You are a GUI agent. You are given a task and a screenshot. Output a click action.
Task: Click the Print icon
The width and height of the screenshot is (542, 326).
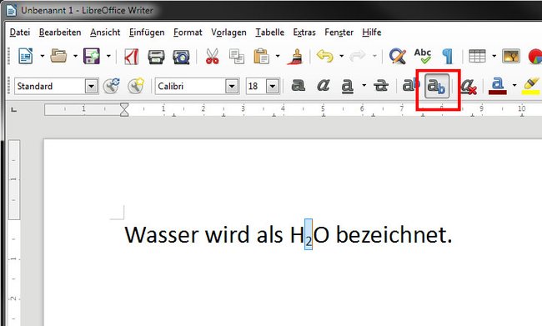(156, 57)
